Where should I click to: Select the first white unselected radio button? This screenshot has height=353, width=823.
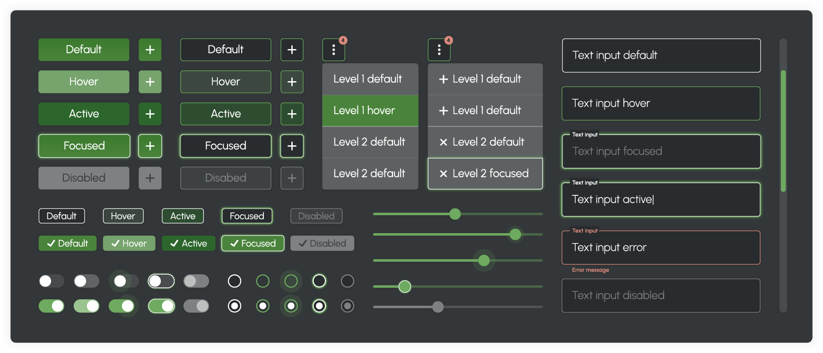(x=235, y=281)
